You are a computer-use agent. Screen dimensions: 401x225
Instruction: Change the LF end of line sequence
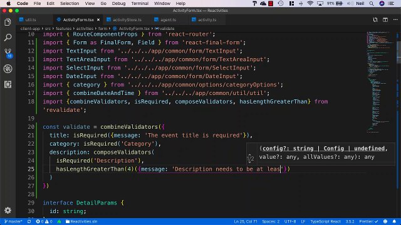(303, 221)
